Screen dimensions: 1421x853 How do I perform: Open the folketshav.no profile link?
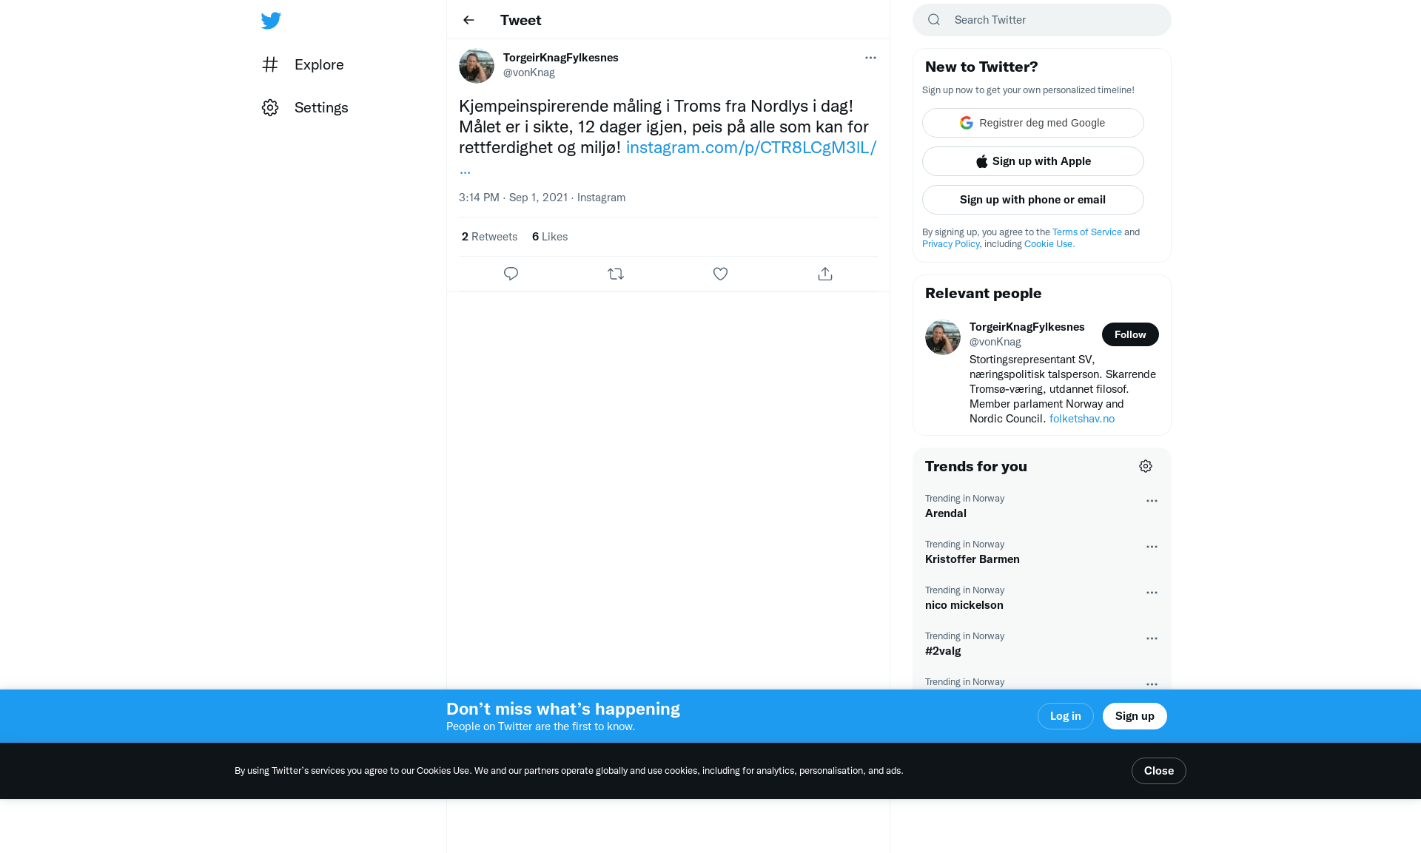coord(1082,419)
